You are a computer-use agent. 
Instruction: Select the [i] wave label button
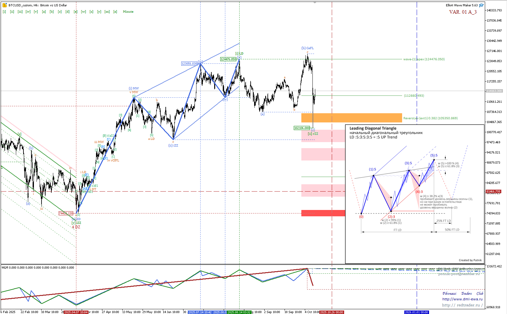pos(4,12)
